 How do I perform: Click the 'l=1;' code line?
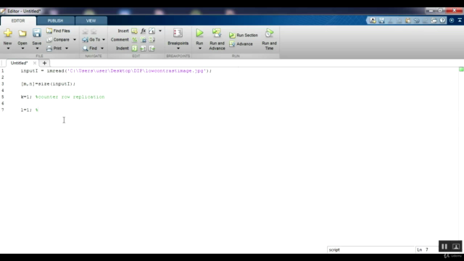click(26, 110)
